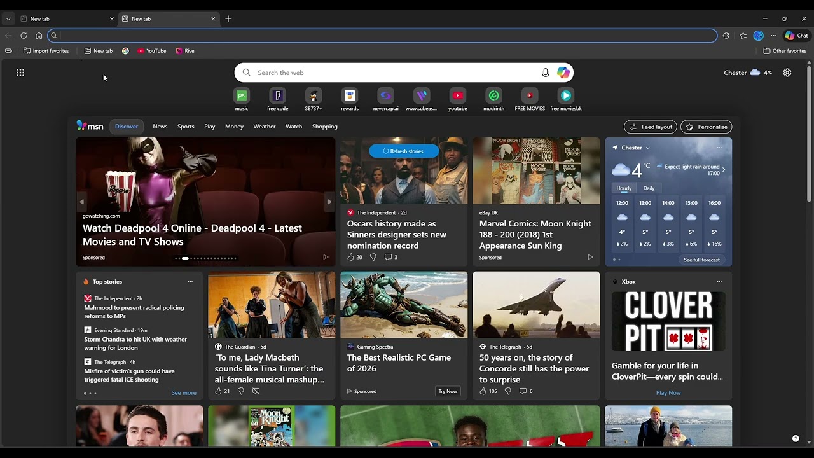Open comments on the Oscars story
Viewport: 814px width, 458px height.
click(x=391, y=257)
